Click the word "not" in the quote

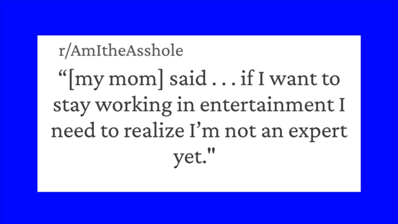(240, 131)
